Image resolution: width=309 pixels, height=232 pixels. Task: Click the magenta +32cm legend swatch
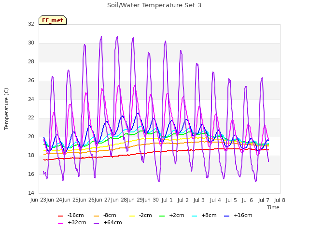click(x=60, y=223)
